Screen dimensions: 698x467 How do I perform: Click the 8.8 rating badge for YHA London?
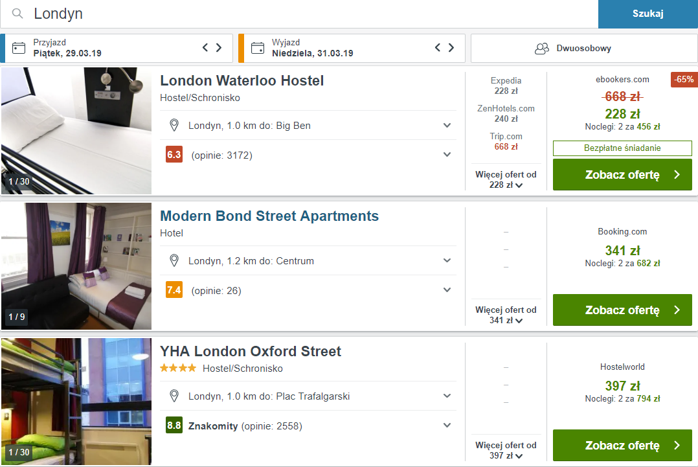pos(174,426)
